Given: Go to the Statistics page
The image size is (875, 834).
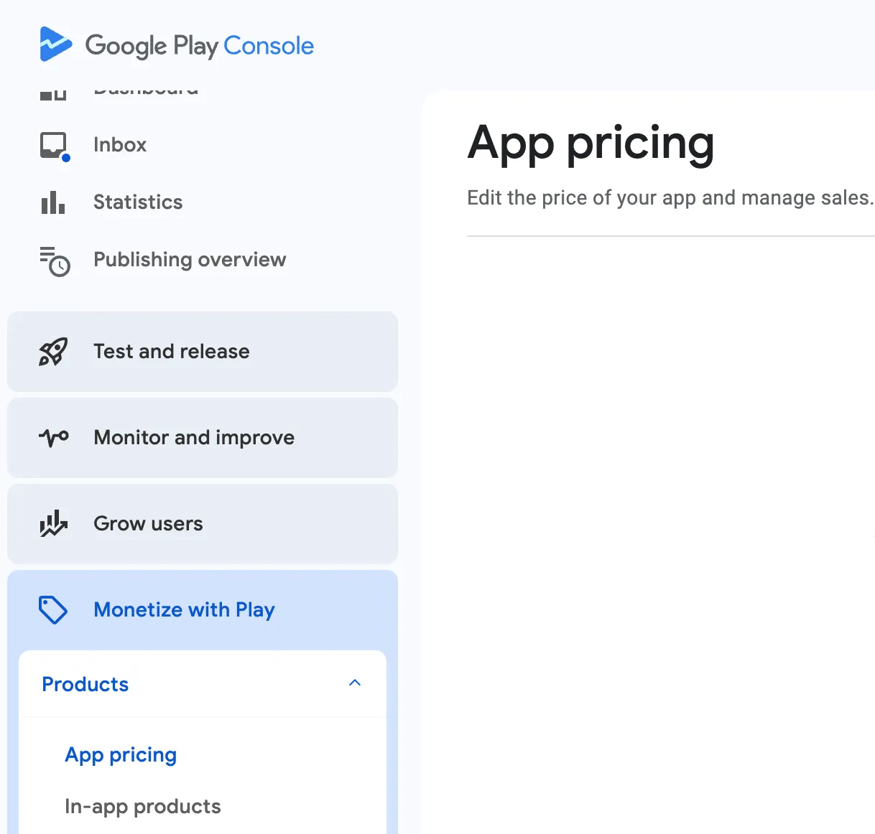Looking at the screenshot, I should tap(138, 202).
